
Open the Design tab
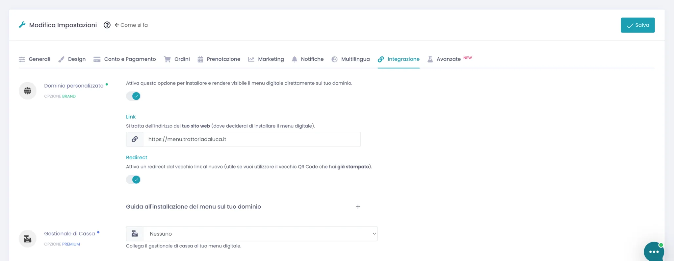(x=72, y=59)
